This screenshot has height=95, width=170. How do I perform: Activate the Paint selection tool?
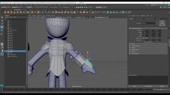pos(2,24)
